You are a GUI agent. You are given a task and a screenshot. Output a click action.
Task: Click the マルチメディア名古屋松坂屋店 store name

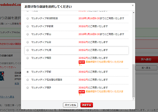(x=47, y=80)
